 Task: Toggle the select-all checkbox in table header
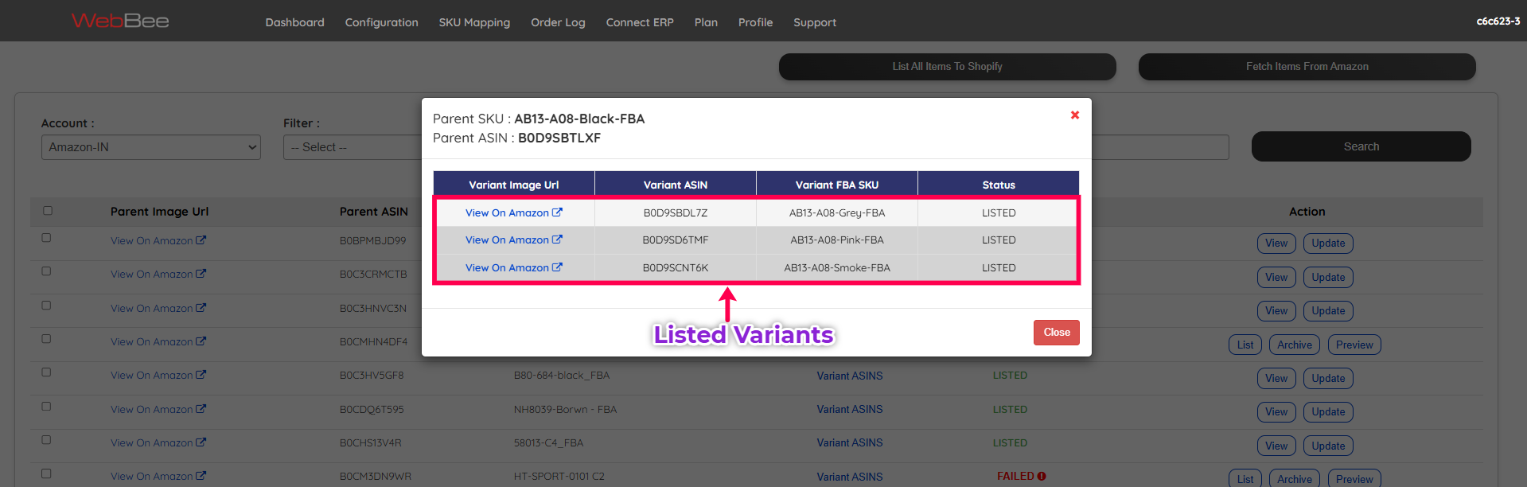[x=48, y=211]
